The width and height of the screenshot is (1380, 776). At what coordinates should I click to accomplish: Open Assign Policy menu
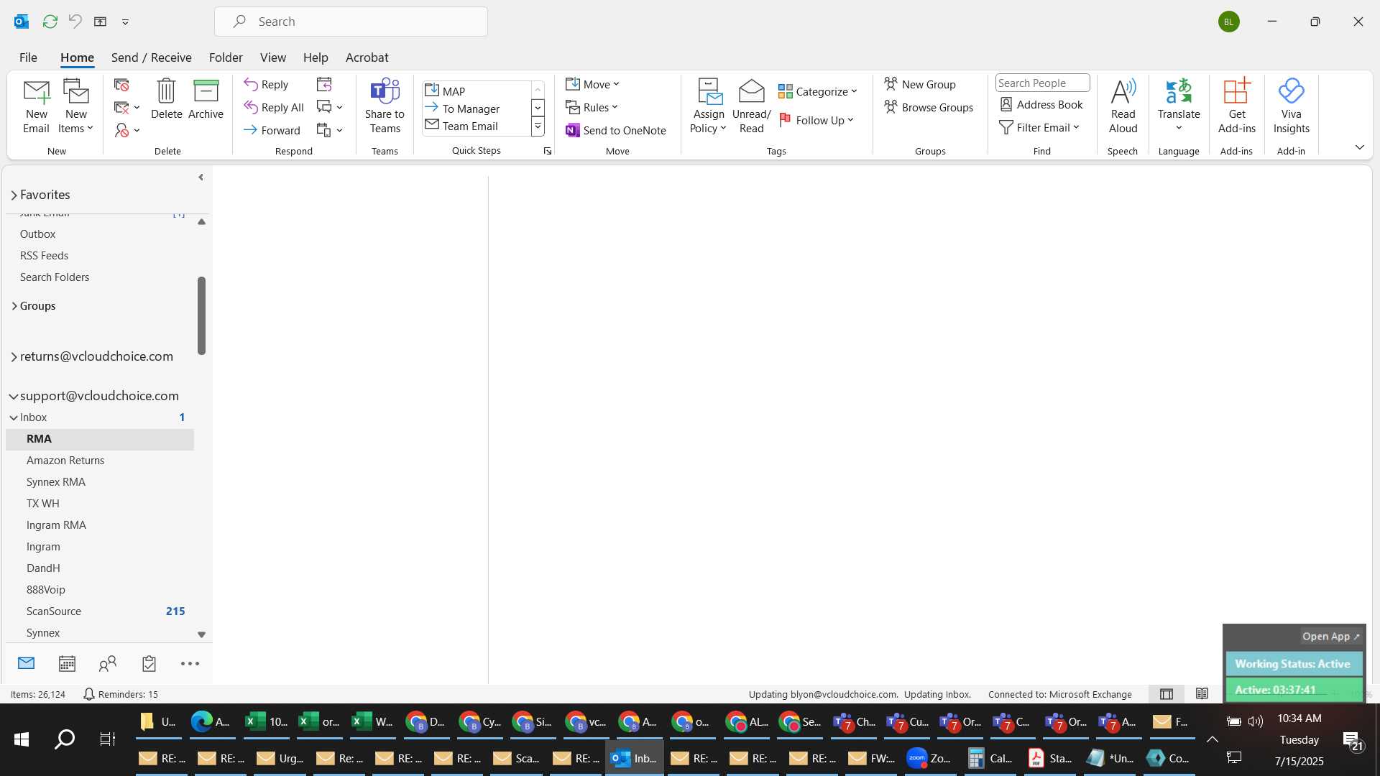(x=709, y=106)
